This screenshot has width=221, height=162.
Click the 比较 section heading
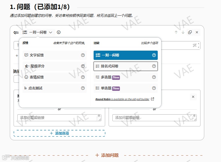[x=96, y=43]
